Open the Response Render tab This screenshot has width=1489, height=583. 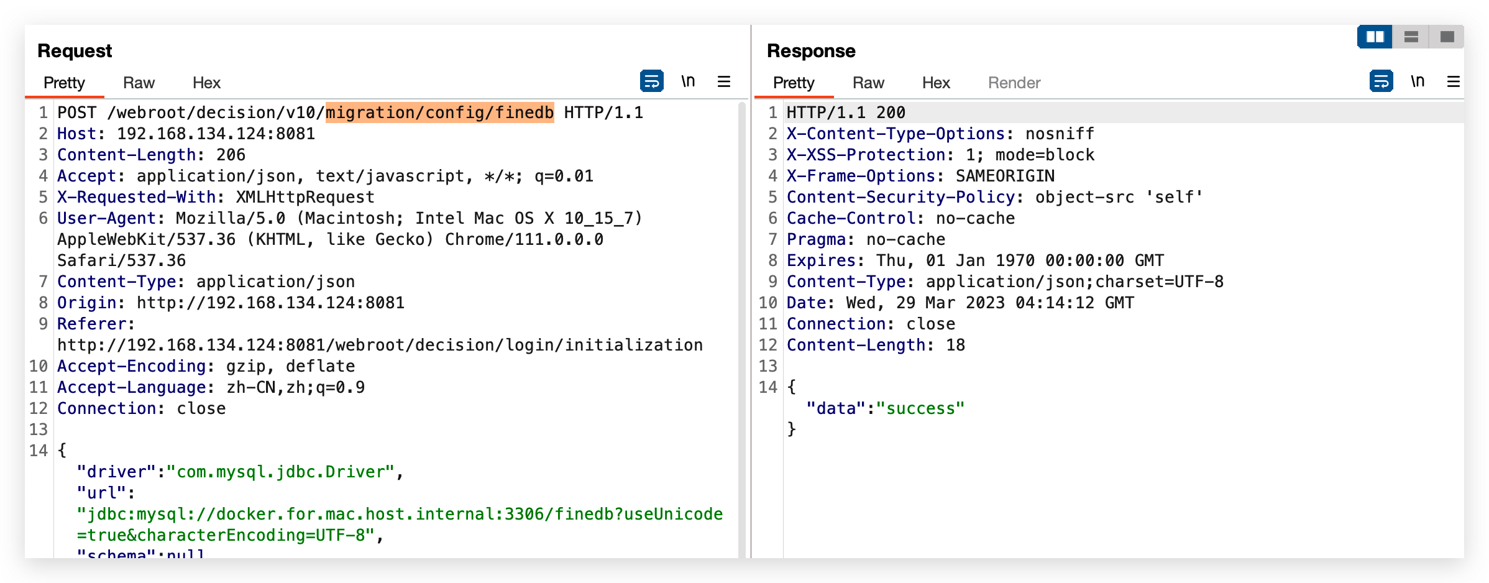(1014, 83)
